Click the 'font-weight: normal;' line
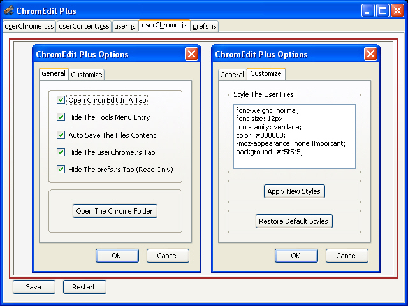Screen dimensions: 408x306 tap(268, 110)
